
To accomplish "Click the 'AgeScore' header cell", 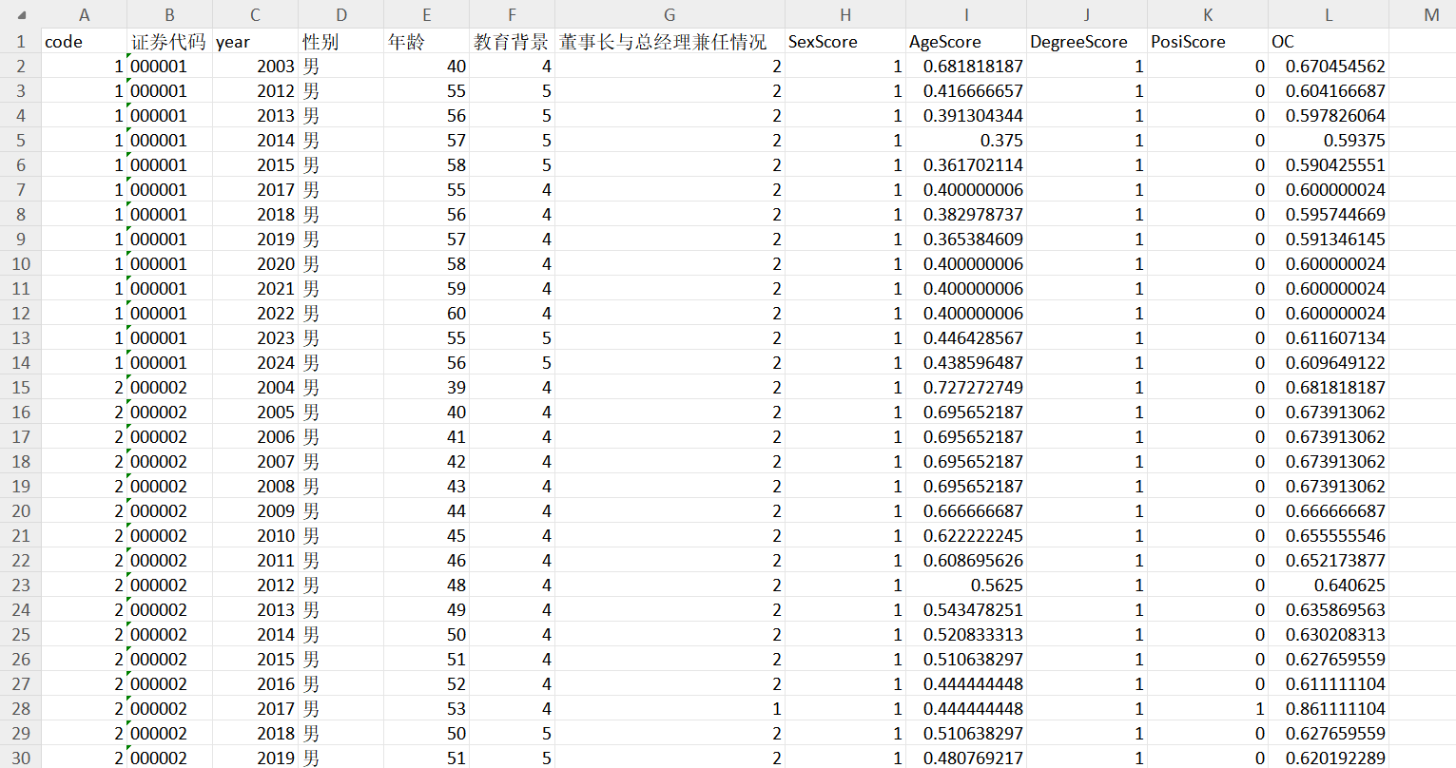I will point(966,42).
